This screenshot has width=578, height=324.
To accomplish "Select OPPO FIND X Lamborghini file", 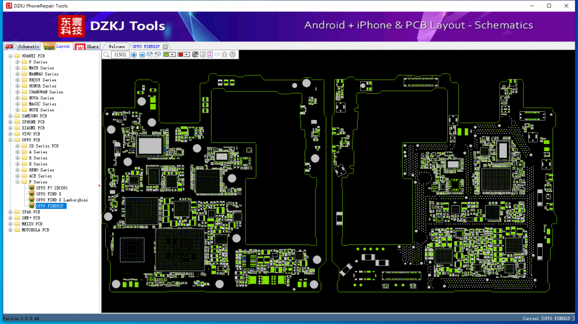I will pyautogui.click(x=62, y=200).
